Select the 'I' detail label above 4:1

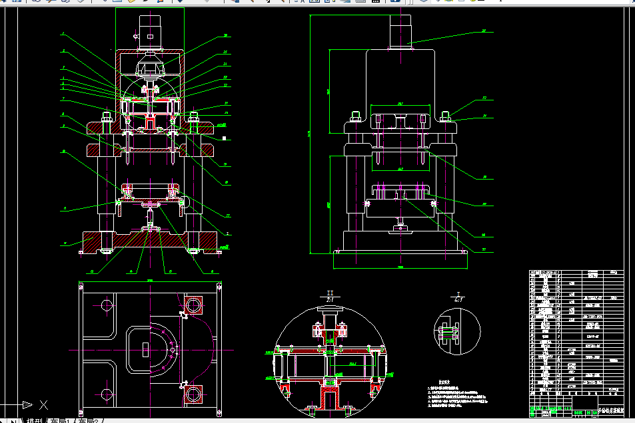tap(458, 294)
